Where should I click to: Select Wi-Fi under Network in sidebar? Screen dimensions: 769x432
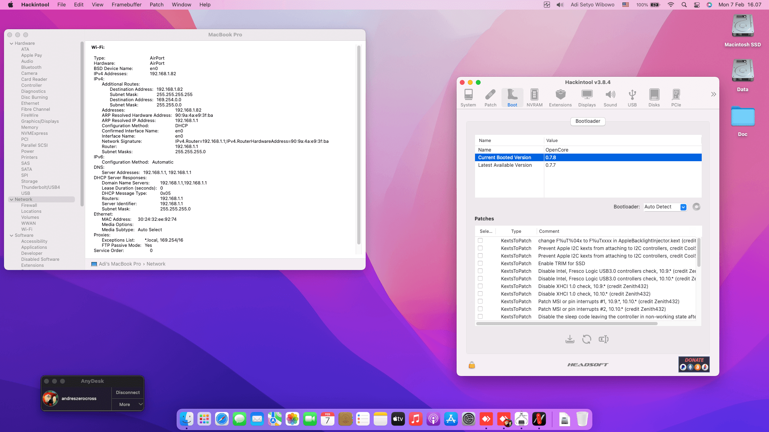coord(27,229)
